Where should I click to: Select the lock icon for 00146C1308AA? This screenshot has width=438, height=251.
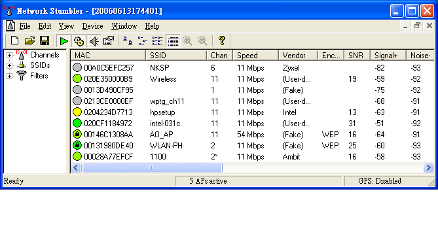77,134
